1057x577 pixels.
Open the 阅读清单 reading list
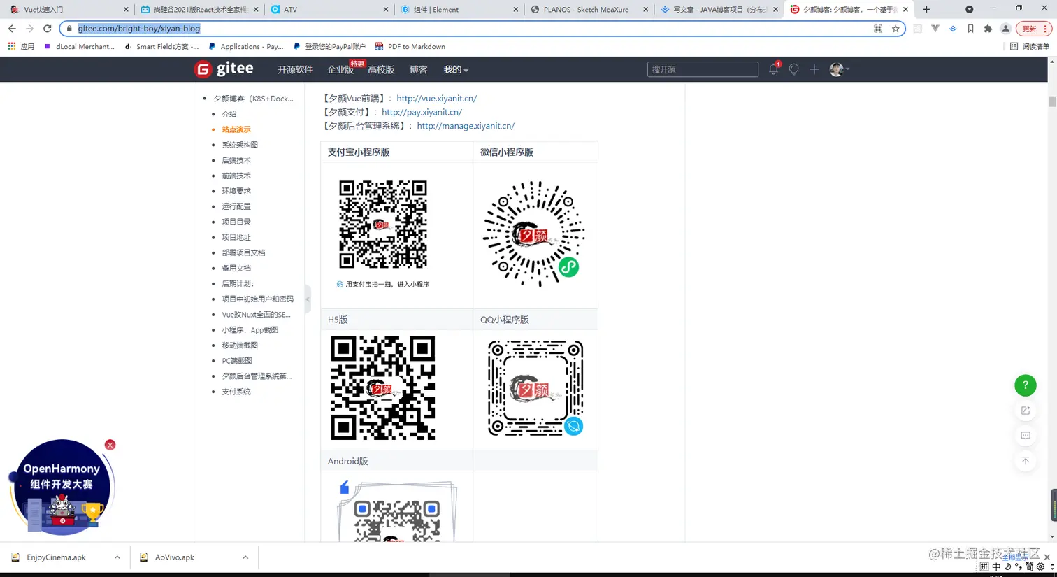coord(1030,46)
